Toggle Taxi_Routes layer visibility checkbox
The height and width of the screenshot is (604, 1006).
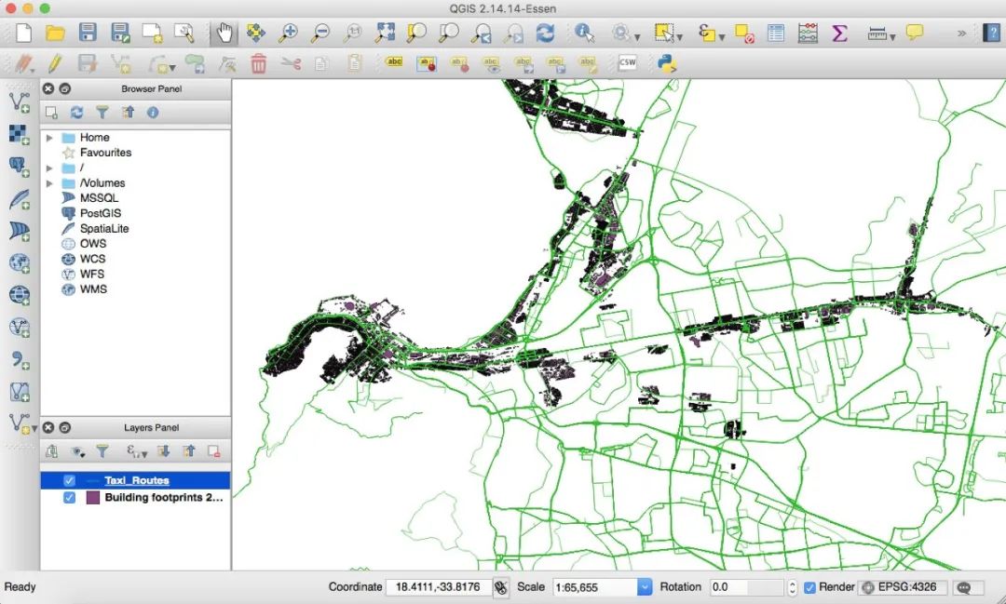(69, 480)
